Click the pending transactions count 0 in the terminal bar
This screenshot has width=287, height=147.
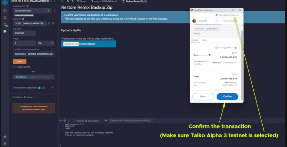tap(69, 121)
